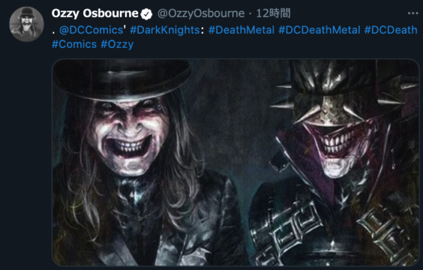
Task: Select the #DCDeath hashtag
Action: pos(391,30)
